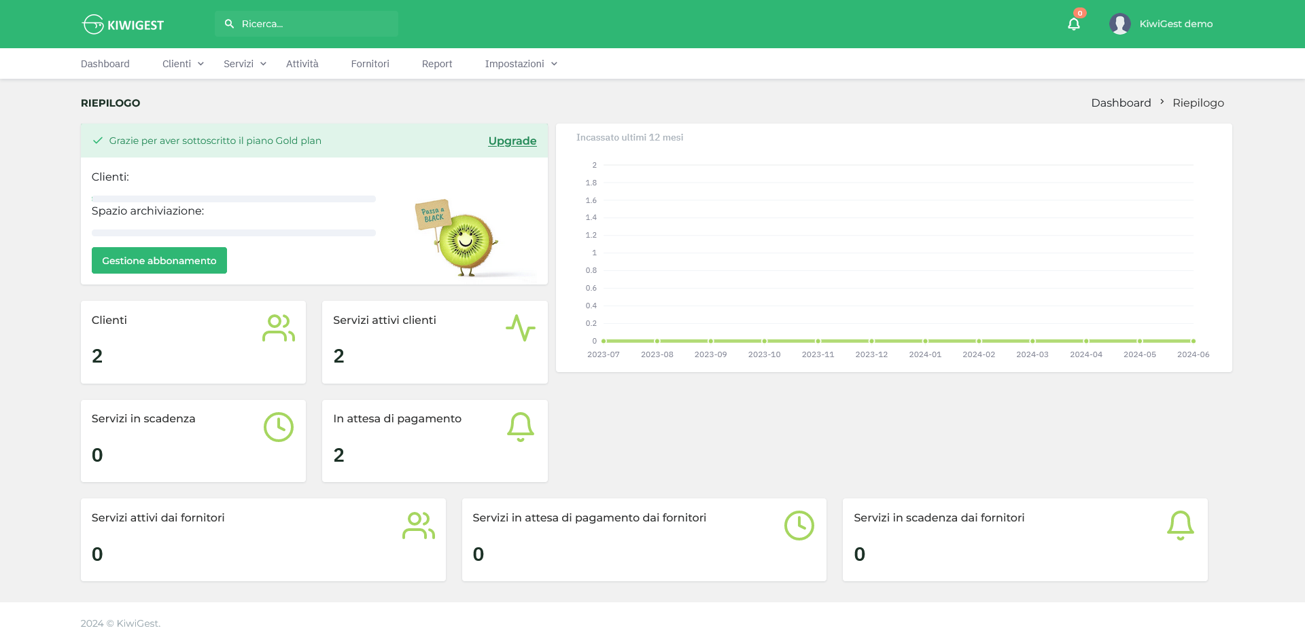The height and width of the screenshot is (643, 1305).
Task: Focus the Ricerca search field
Action: (307, 24)
